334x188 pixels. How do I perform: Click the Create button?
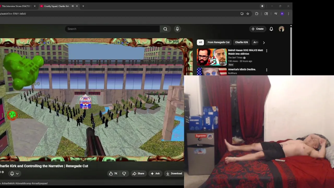click(257, 29)
